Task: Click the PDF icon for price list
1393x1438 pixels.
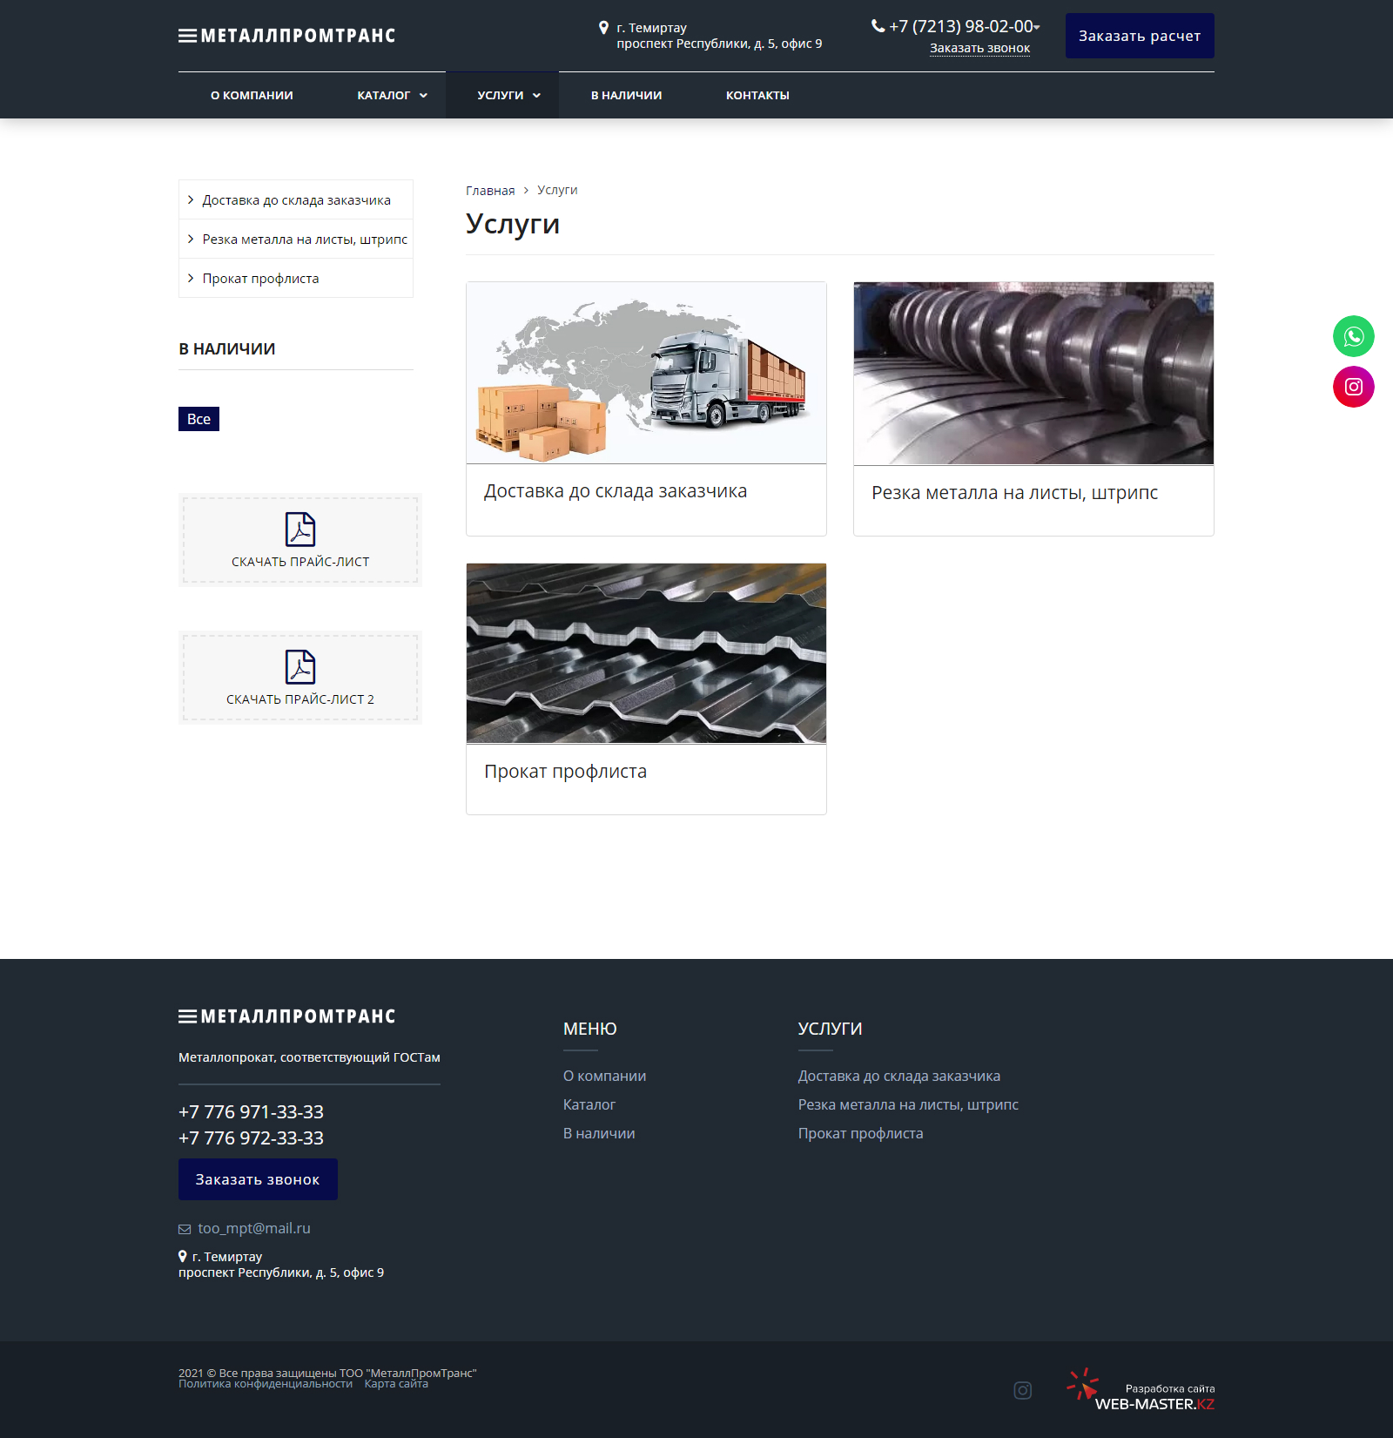Action: [300, 530]
